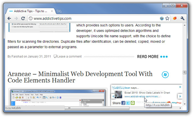The width and height of the screenshot is (193, 117).
Task: Click the thingbuzz logo in popup
Action: click(176, 103)
